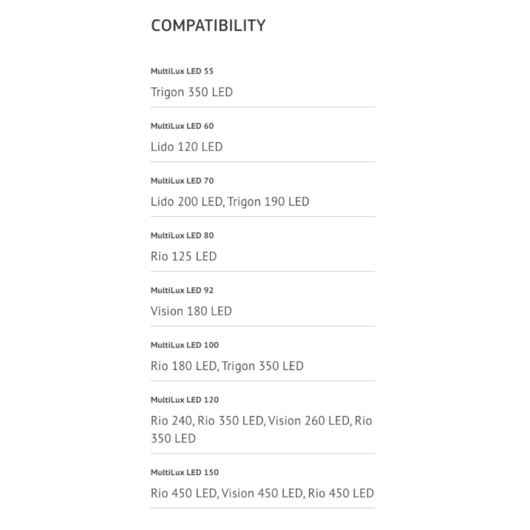Select the Vision 260 LED text
The image size is (530, 530).
[309, 421]
